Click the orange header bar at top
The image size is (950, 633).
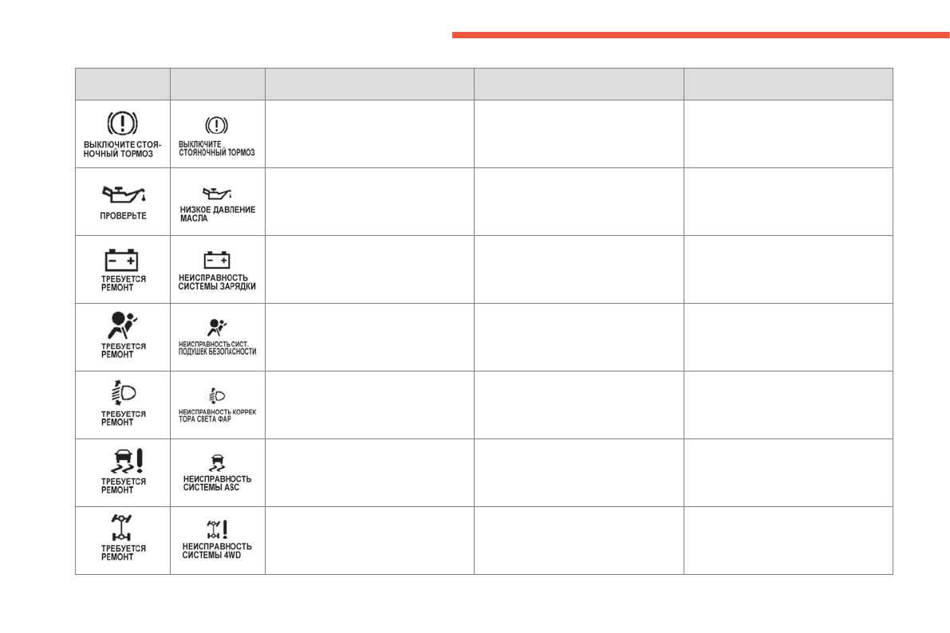(700, 35)
